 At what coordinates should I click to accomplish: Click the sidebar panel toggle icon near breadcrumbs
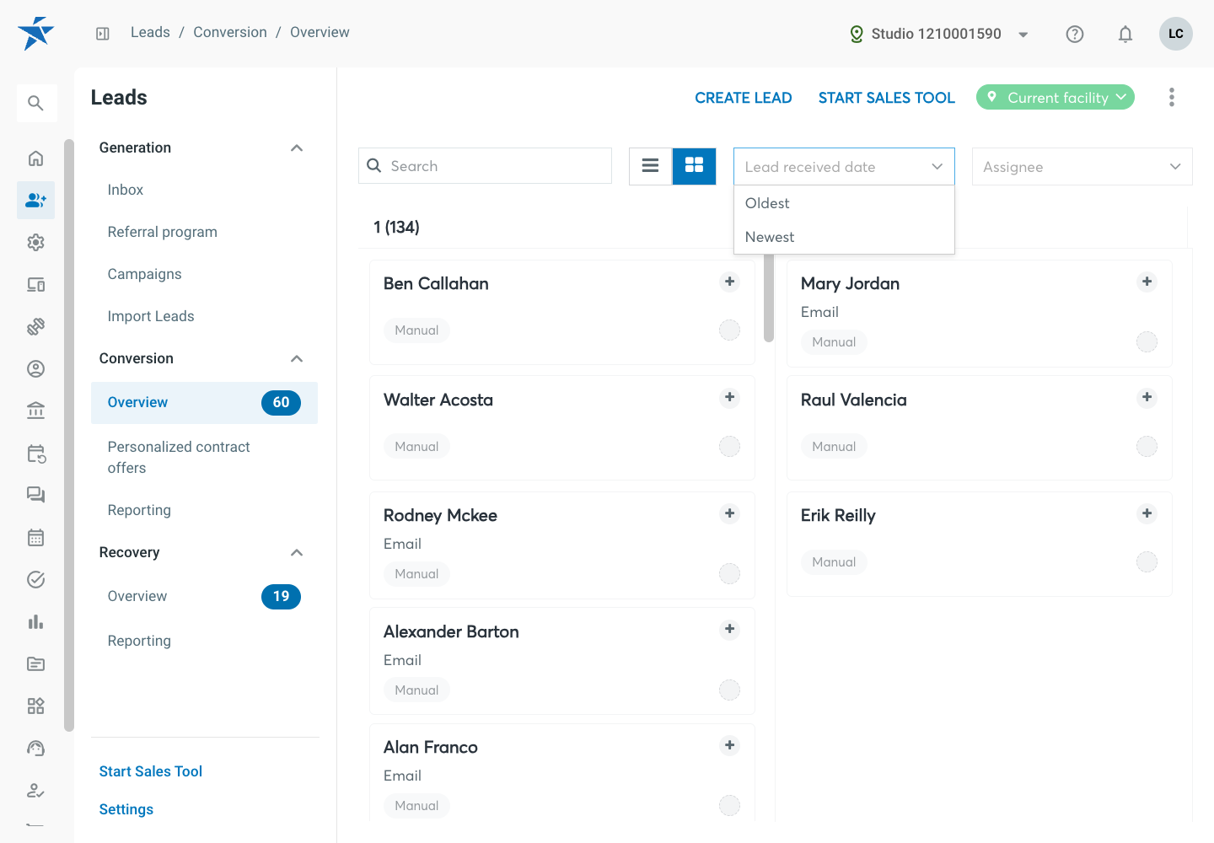click(103, 34)
